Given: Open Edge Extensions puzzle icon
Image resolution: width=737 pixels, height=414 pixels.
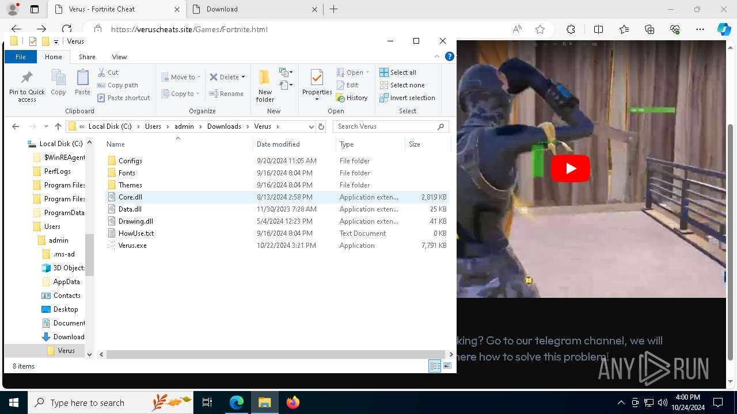Looking at the screenshot, I should [571, 29].
